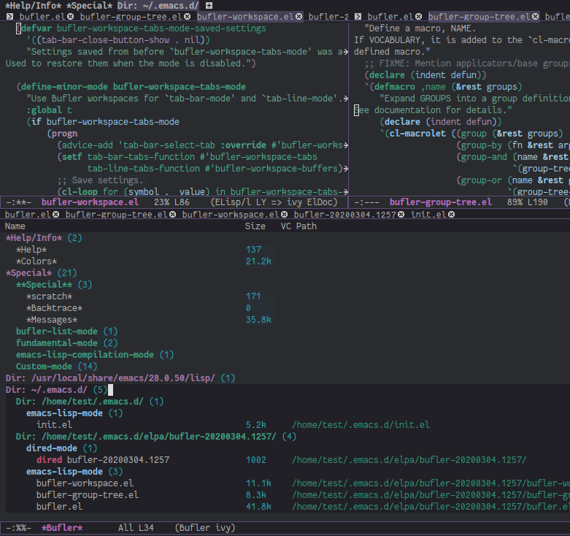Open init.el tab in the *Bufler* window
570x536 pixels.
[x=428, y=215]
